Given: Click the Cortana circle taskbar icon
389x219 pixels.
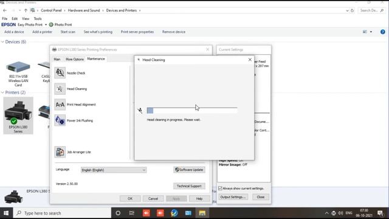Looking at the screenshot, I should 118,213.
